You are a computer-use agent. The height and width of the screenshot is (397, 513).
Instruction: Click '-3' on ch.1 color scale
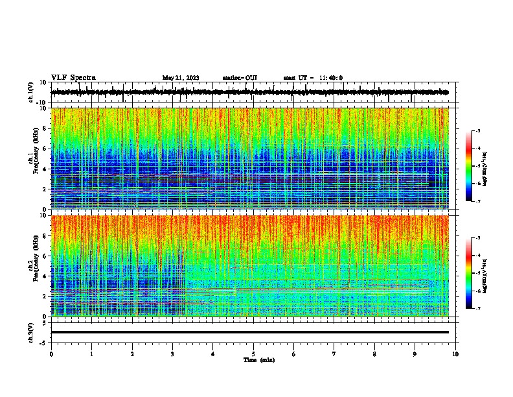pyautogui.click(x=478, y=130)
